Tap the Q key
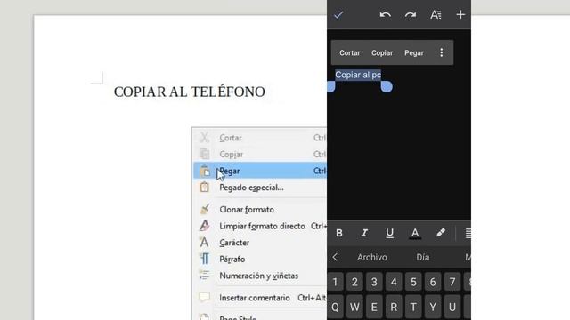The width and height of the screenshot is (570, 320). 335,308
